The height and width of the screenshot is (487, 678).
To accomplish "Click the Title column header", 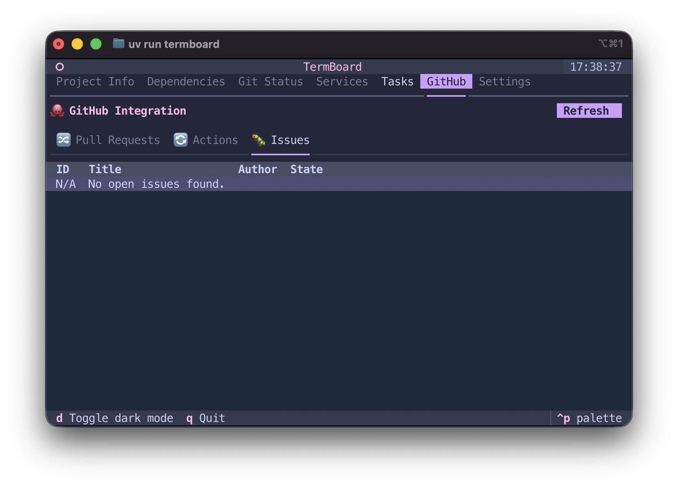I will [105, 169].
